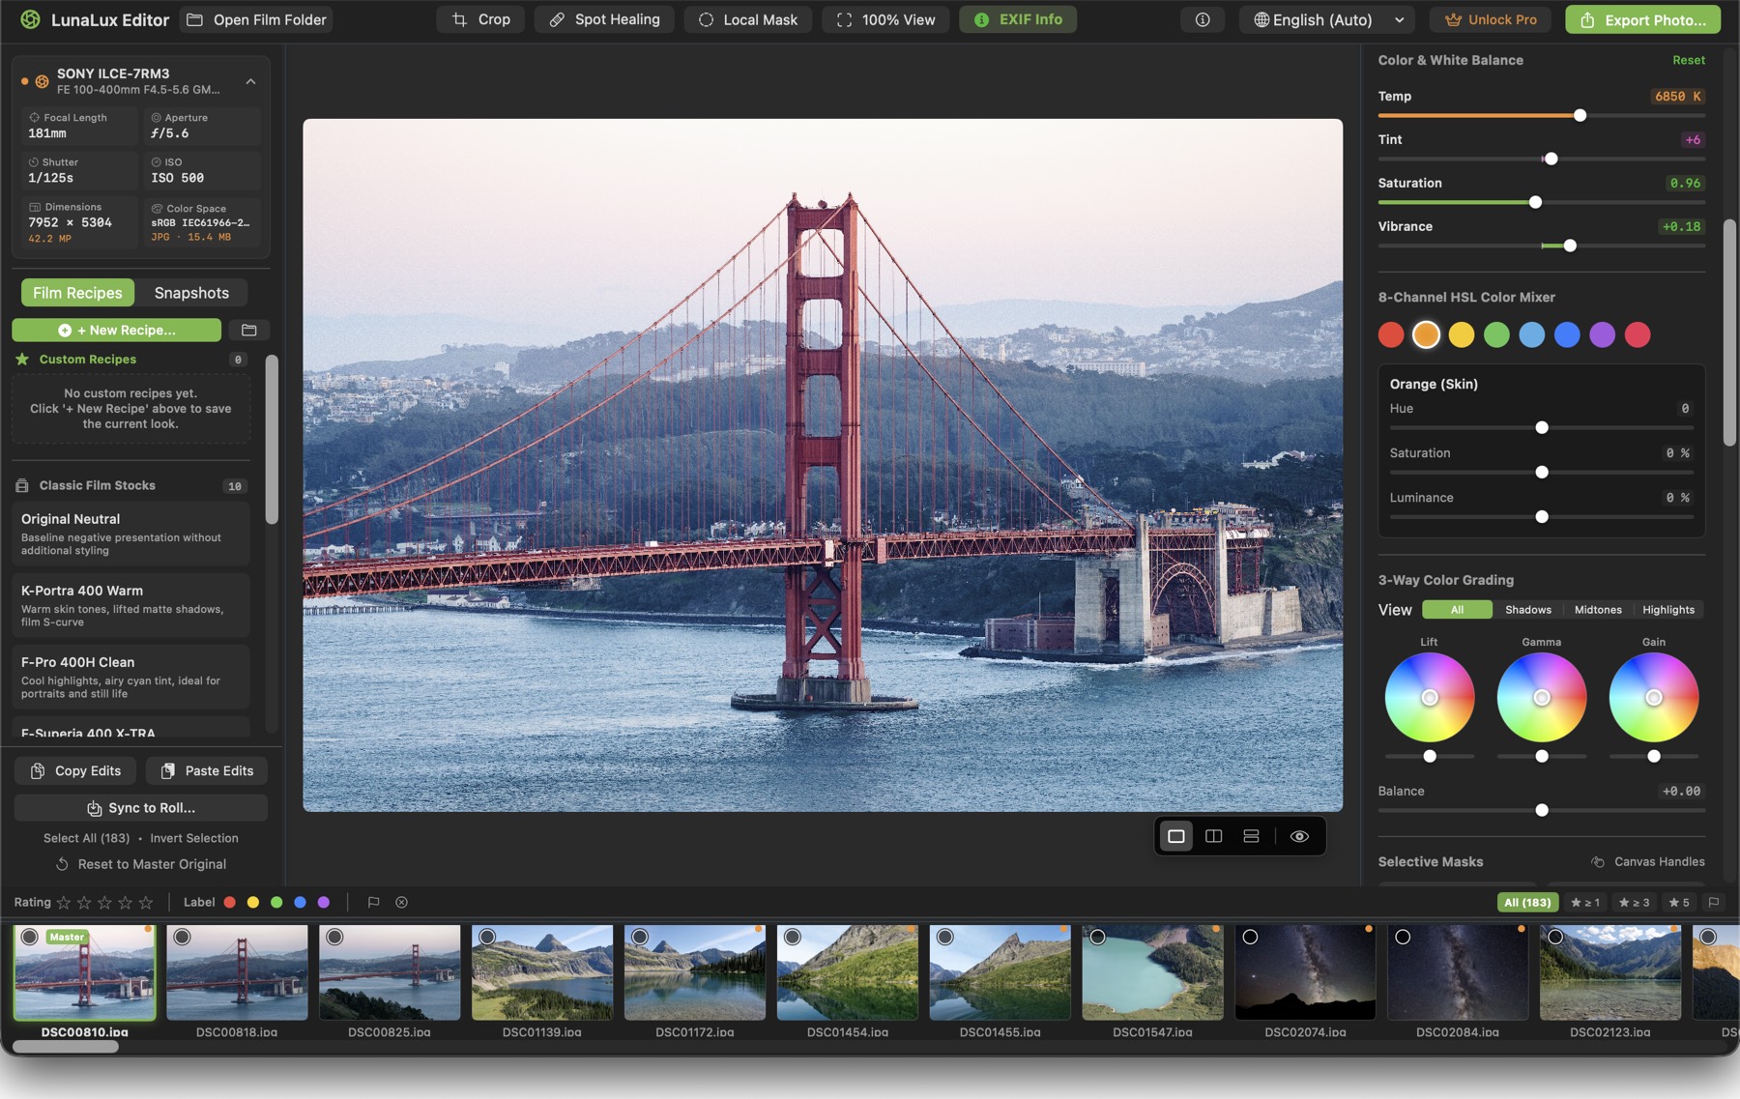Select the purple HSL channel swatch
The height and width of the screenshot is (1099, 1740).
[x=1603, y=334]
